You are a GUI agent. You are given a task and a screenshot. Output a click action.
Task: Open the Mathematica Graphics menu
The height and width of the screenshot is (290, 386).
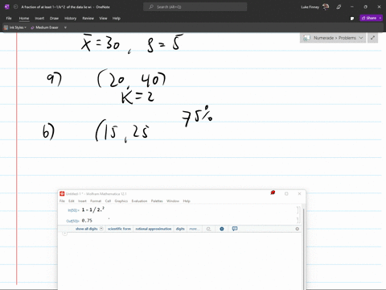pyautogui.click(x=121, y=201)
